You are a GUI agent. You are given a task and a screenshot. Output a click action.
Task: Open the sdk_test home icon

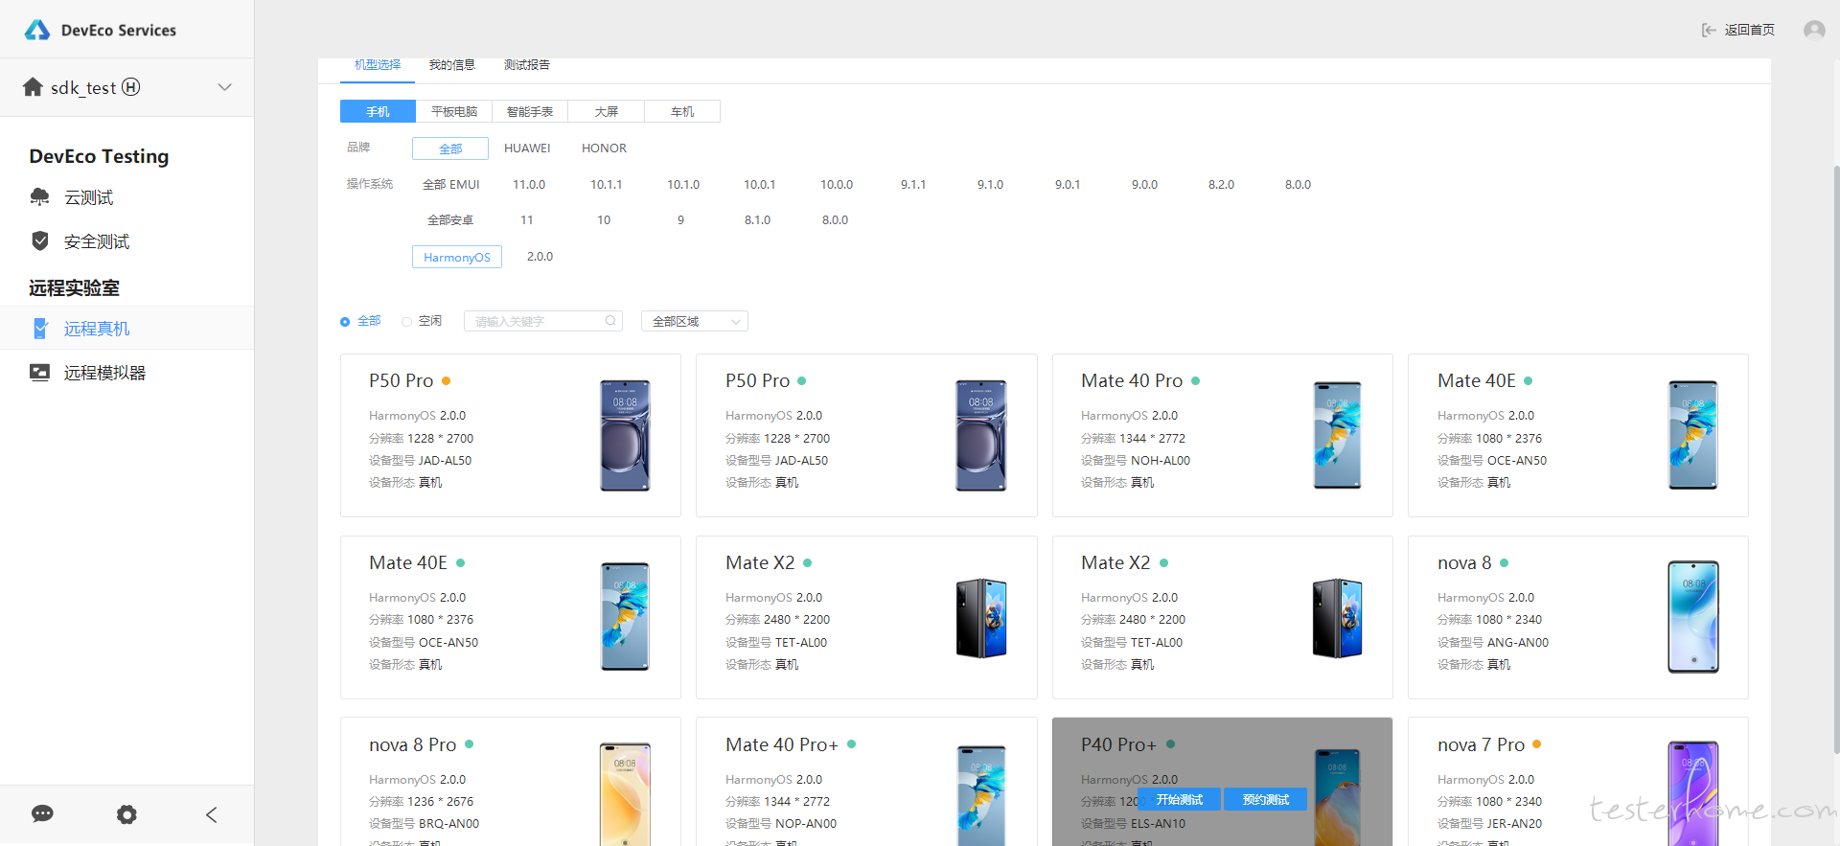click(x=33, y=87)
